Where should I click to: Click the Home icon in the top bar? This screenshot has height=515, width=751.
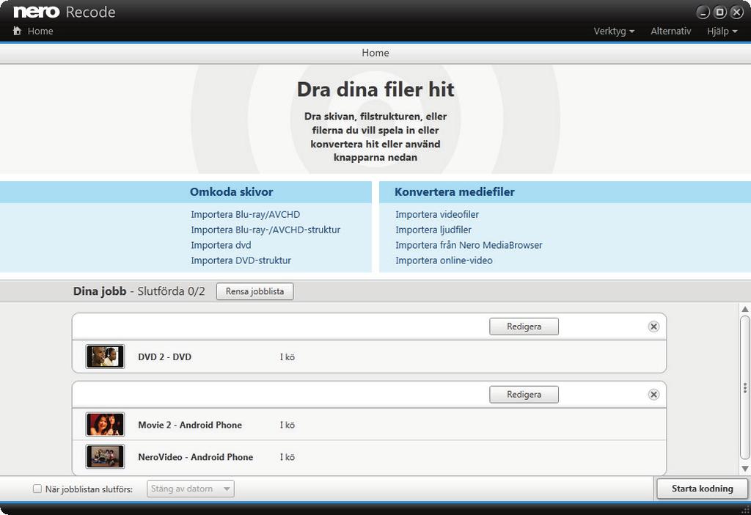[18, 31]
